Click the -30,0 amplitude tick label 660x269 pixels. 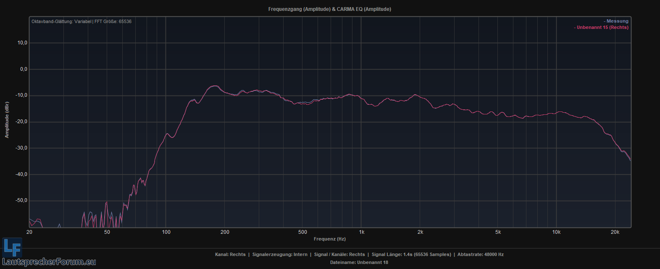click(x=21, y=148)
